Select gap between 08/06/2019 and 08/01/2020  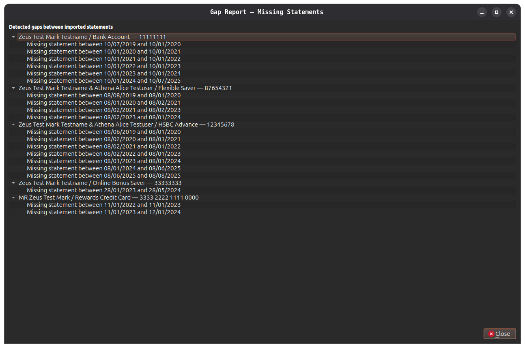(271, 132)
